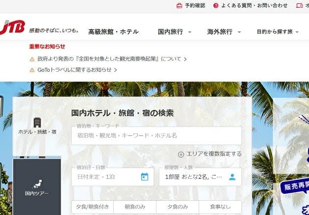Click the 宿泊地・キーワード search field
309x215 pixels.
pyautogui.click(x=156, y=136)
